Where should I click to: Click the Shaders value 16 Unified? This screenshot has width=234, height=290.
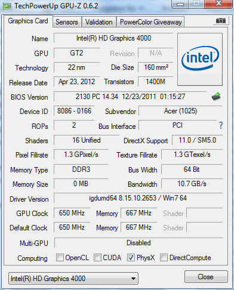coord(87,140)
